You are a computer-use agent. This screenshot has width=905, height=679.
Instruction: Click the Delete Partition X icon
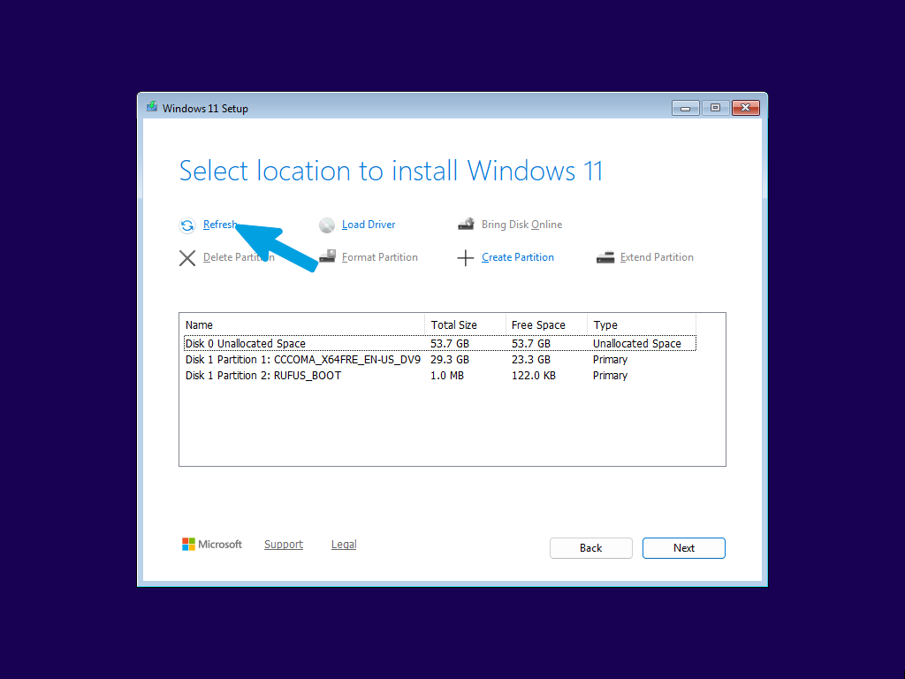187,258
